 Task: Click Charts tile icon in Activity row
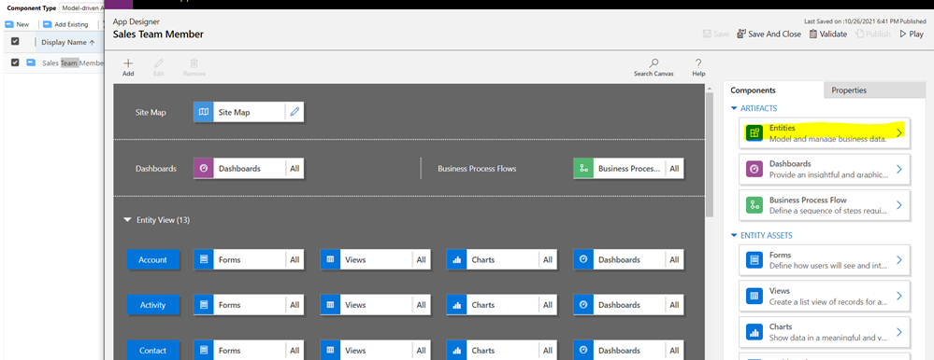[x=457, y=305]
